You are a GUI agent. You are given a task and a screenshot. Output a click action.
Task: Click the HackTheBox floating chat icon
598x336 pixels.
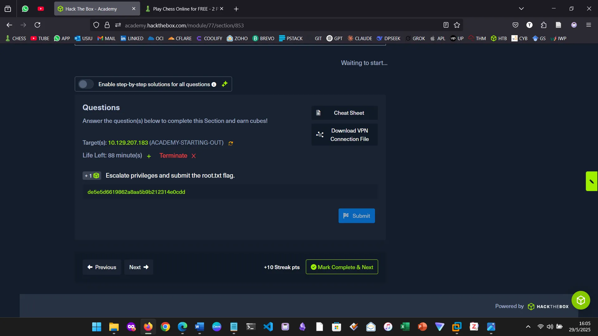coord(581,300)
